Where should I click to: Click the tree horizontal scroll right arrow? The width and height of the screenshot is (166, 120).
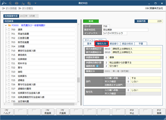tap(76, 104)
